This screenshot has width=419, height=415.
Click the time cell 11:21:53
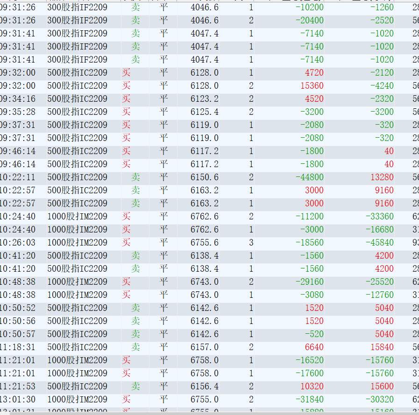coord(18,387)
